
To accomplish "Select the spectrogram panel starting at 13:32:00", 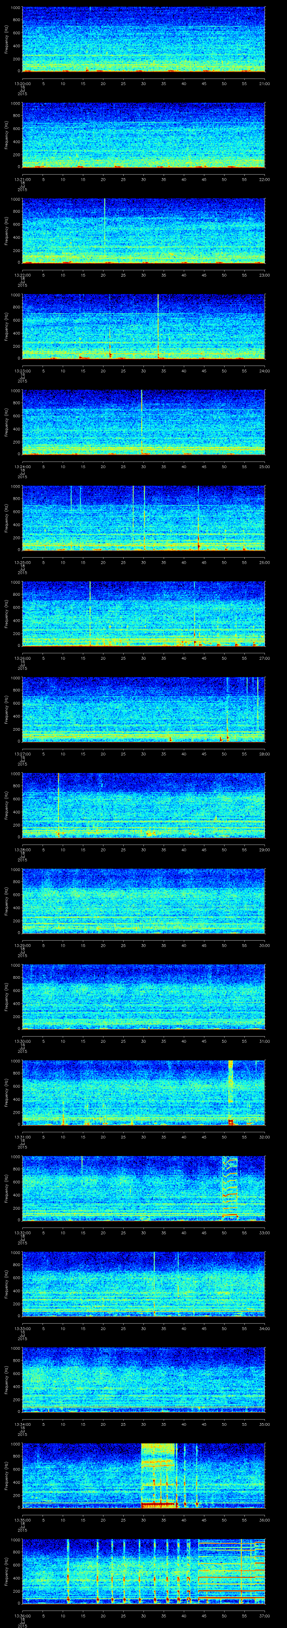I will coord(144,1188).
